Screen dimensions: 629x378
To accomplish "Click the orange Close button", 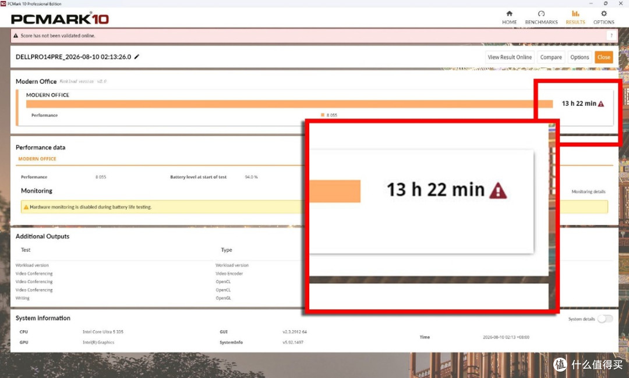I will (604, 57).
